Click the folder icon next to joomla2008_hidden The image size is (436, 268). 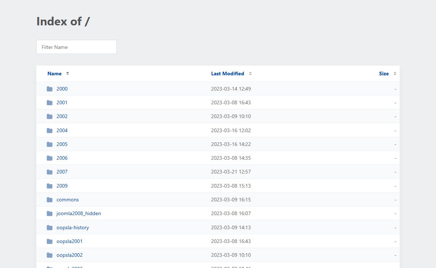(49, 214)
